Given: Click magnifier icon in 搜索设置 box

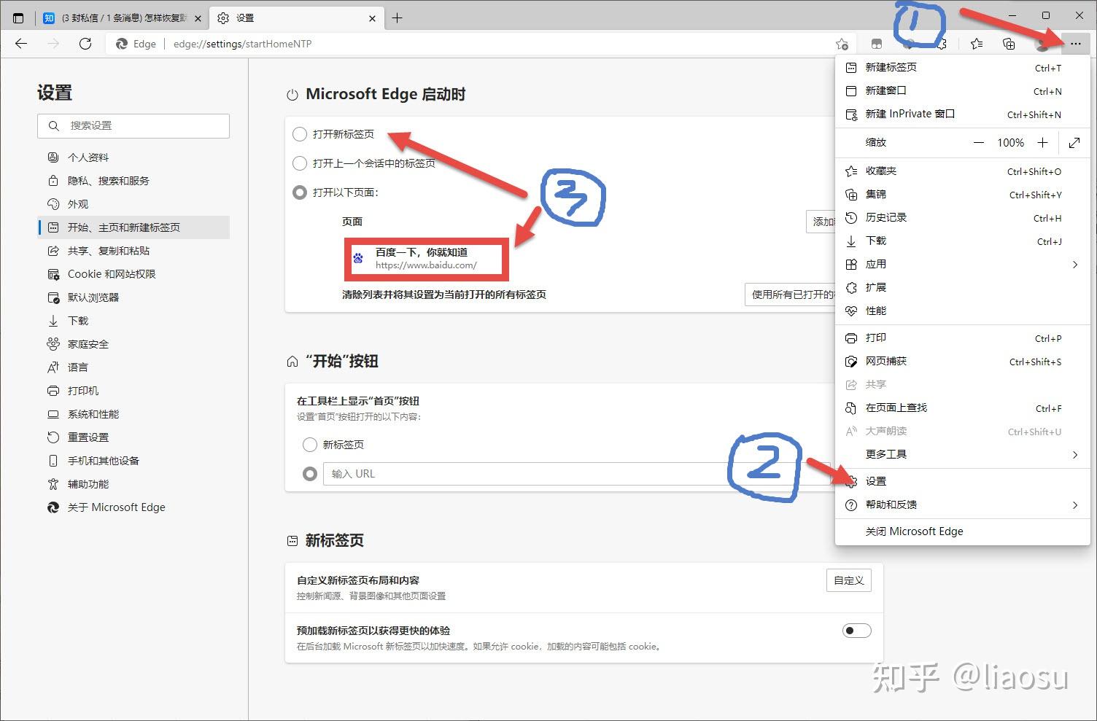Looking at the screenshot, I should click(53, 125).
